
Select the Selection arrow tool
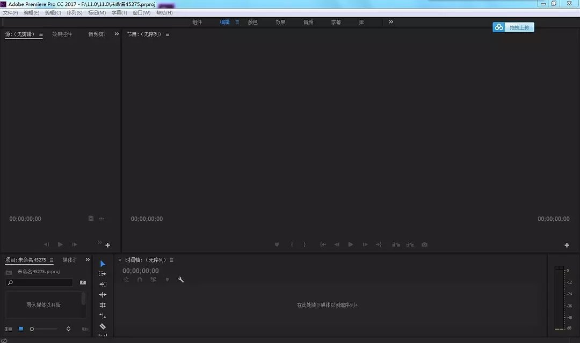click(x=103, y=264)
